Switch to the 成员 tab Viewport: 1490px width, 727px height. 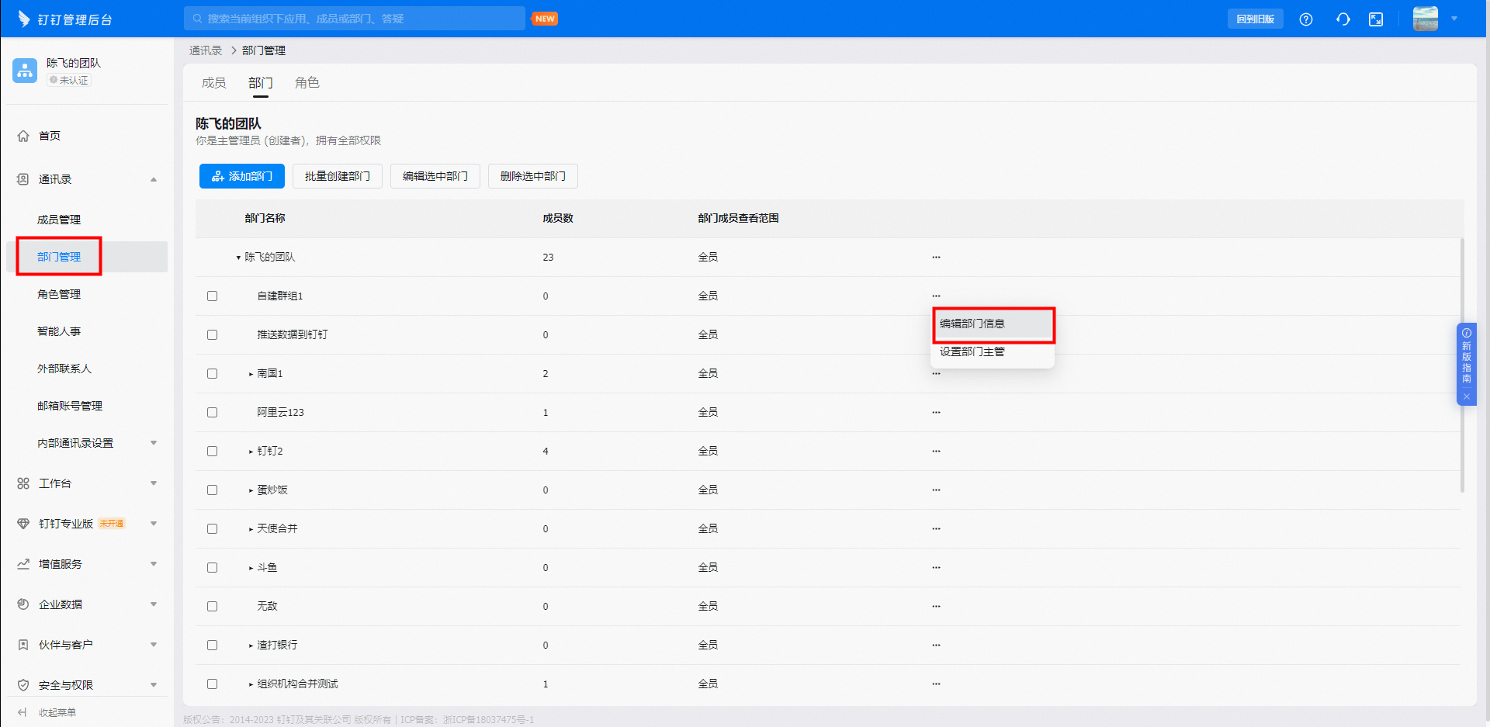click(x=213, y=83)
